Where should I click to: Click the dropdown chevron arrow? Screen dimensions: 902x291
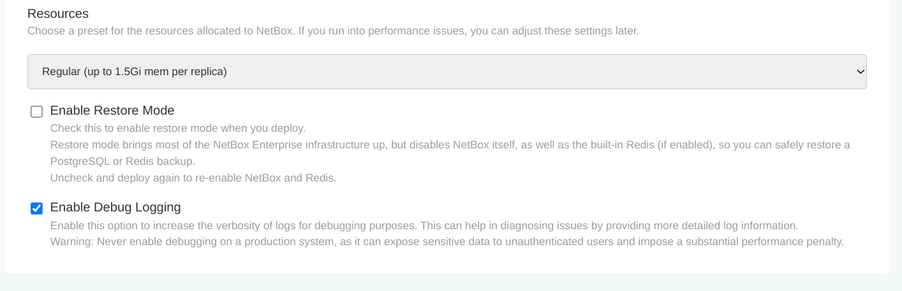click(x=859, y=72)
